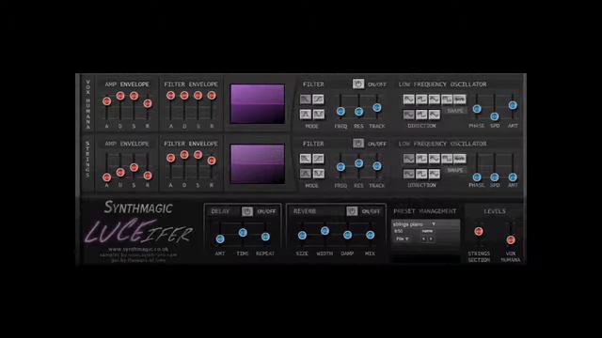
Task: Choose fifth (noise) LFO shape for Vox Humana
Action: click(460, 100)
